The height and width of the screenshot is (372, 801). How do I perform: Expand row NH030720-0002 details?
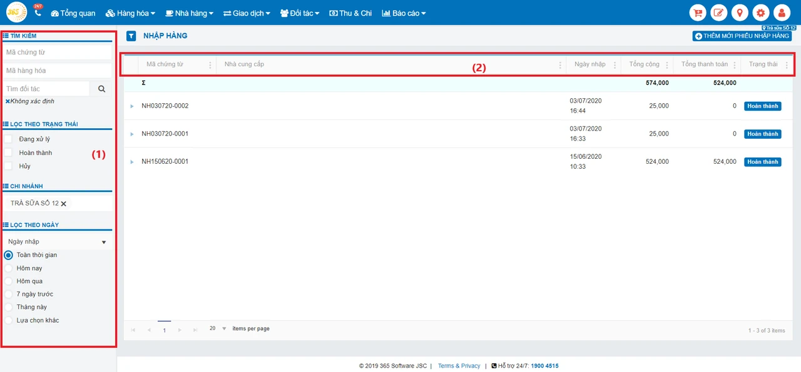click(x=132, y=106)
